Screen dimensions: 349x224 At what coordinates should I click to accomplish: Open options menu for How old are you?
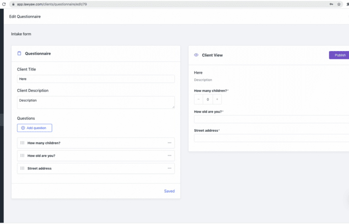coord(170,156)
